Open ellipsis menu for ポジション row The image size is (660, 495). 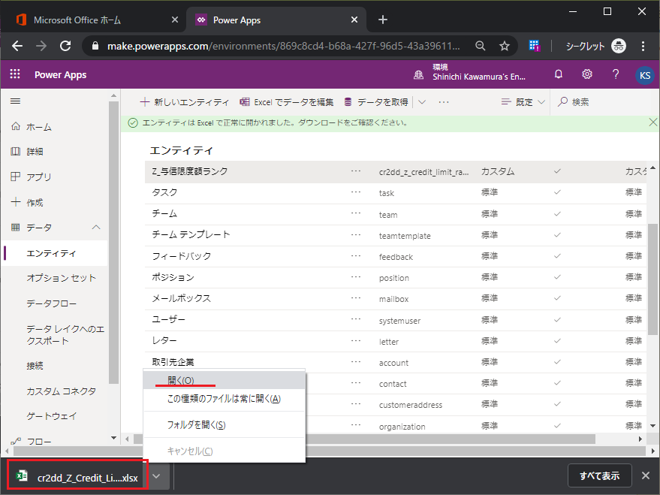click(356, 277)
